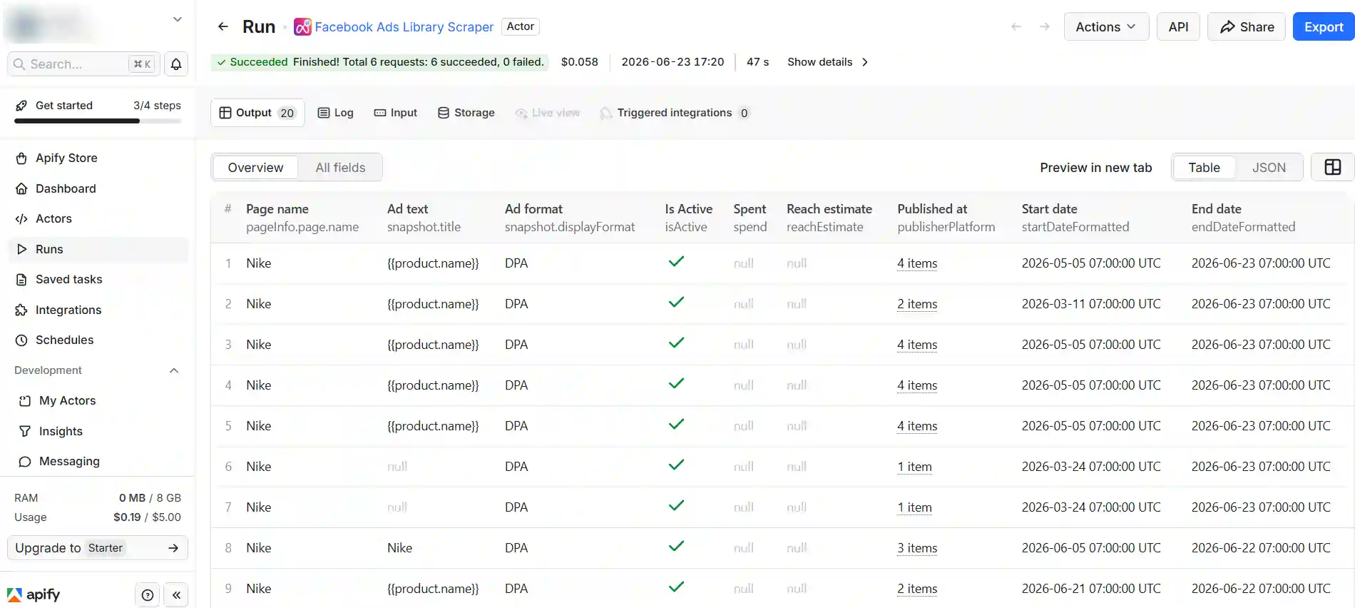This screenshot has width=1355, height=608.
Task: Open My Actors in sidebar
Action: coord(100,400)
